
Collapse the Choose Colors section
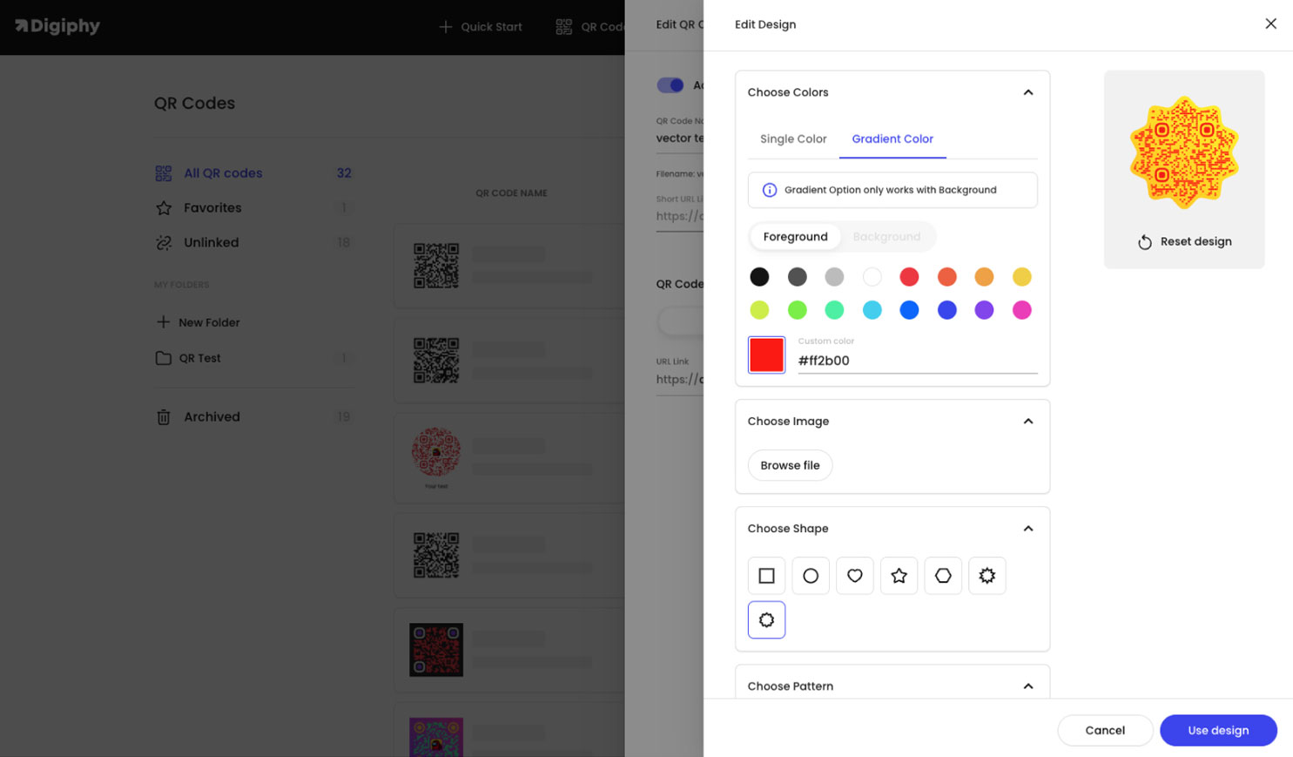coord(1028,91)
